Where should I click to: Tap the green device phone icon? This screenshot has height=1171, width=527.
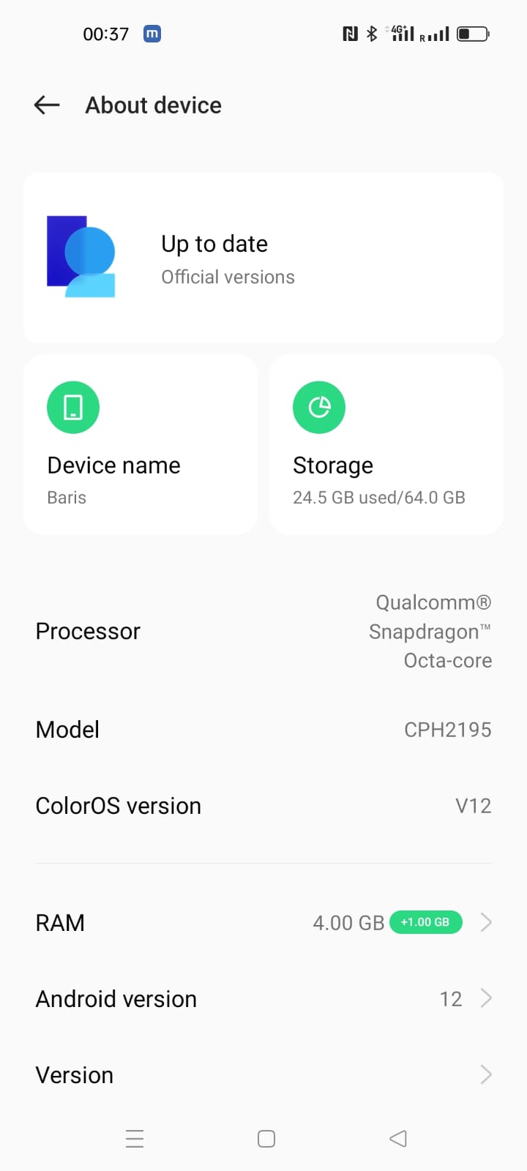click(x=73, y=407)
